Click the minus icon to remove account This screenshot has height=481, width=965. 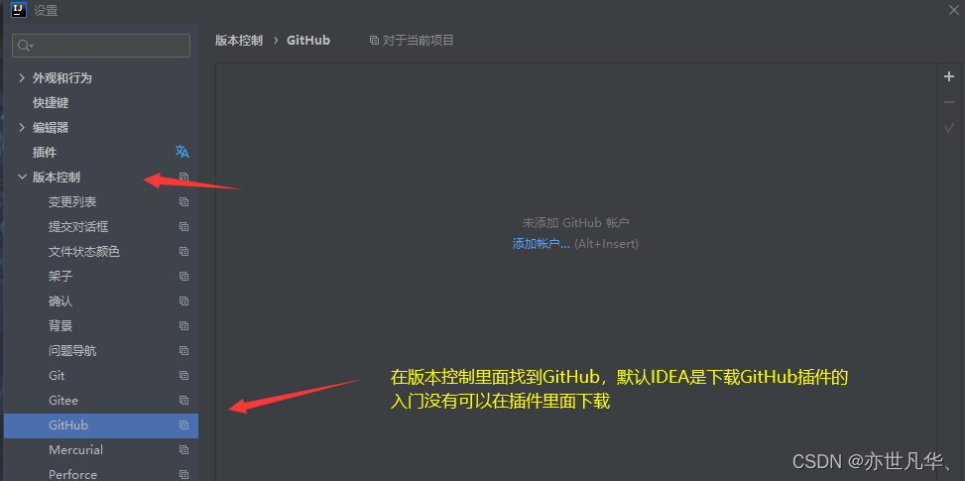click(x=948, y=103)
